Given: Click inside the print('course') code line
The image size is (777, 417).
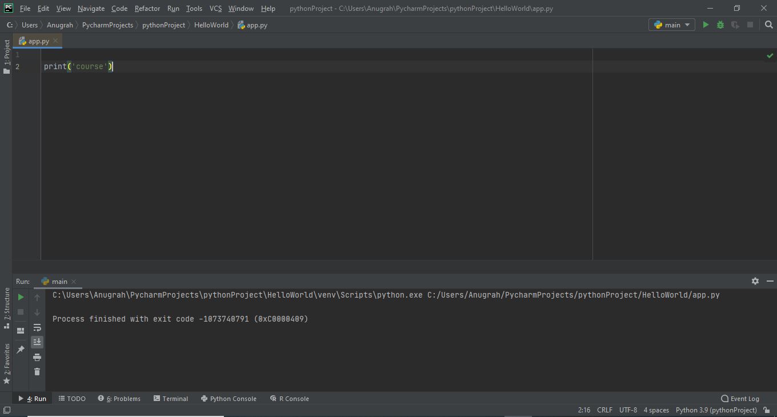Looking at the screenshot, I should pyautogui.click(x=78, y=67).
